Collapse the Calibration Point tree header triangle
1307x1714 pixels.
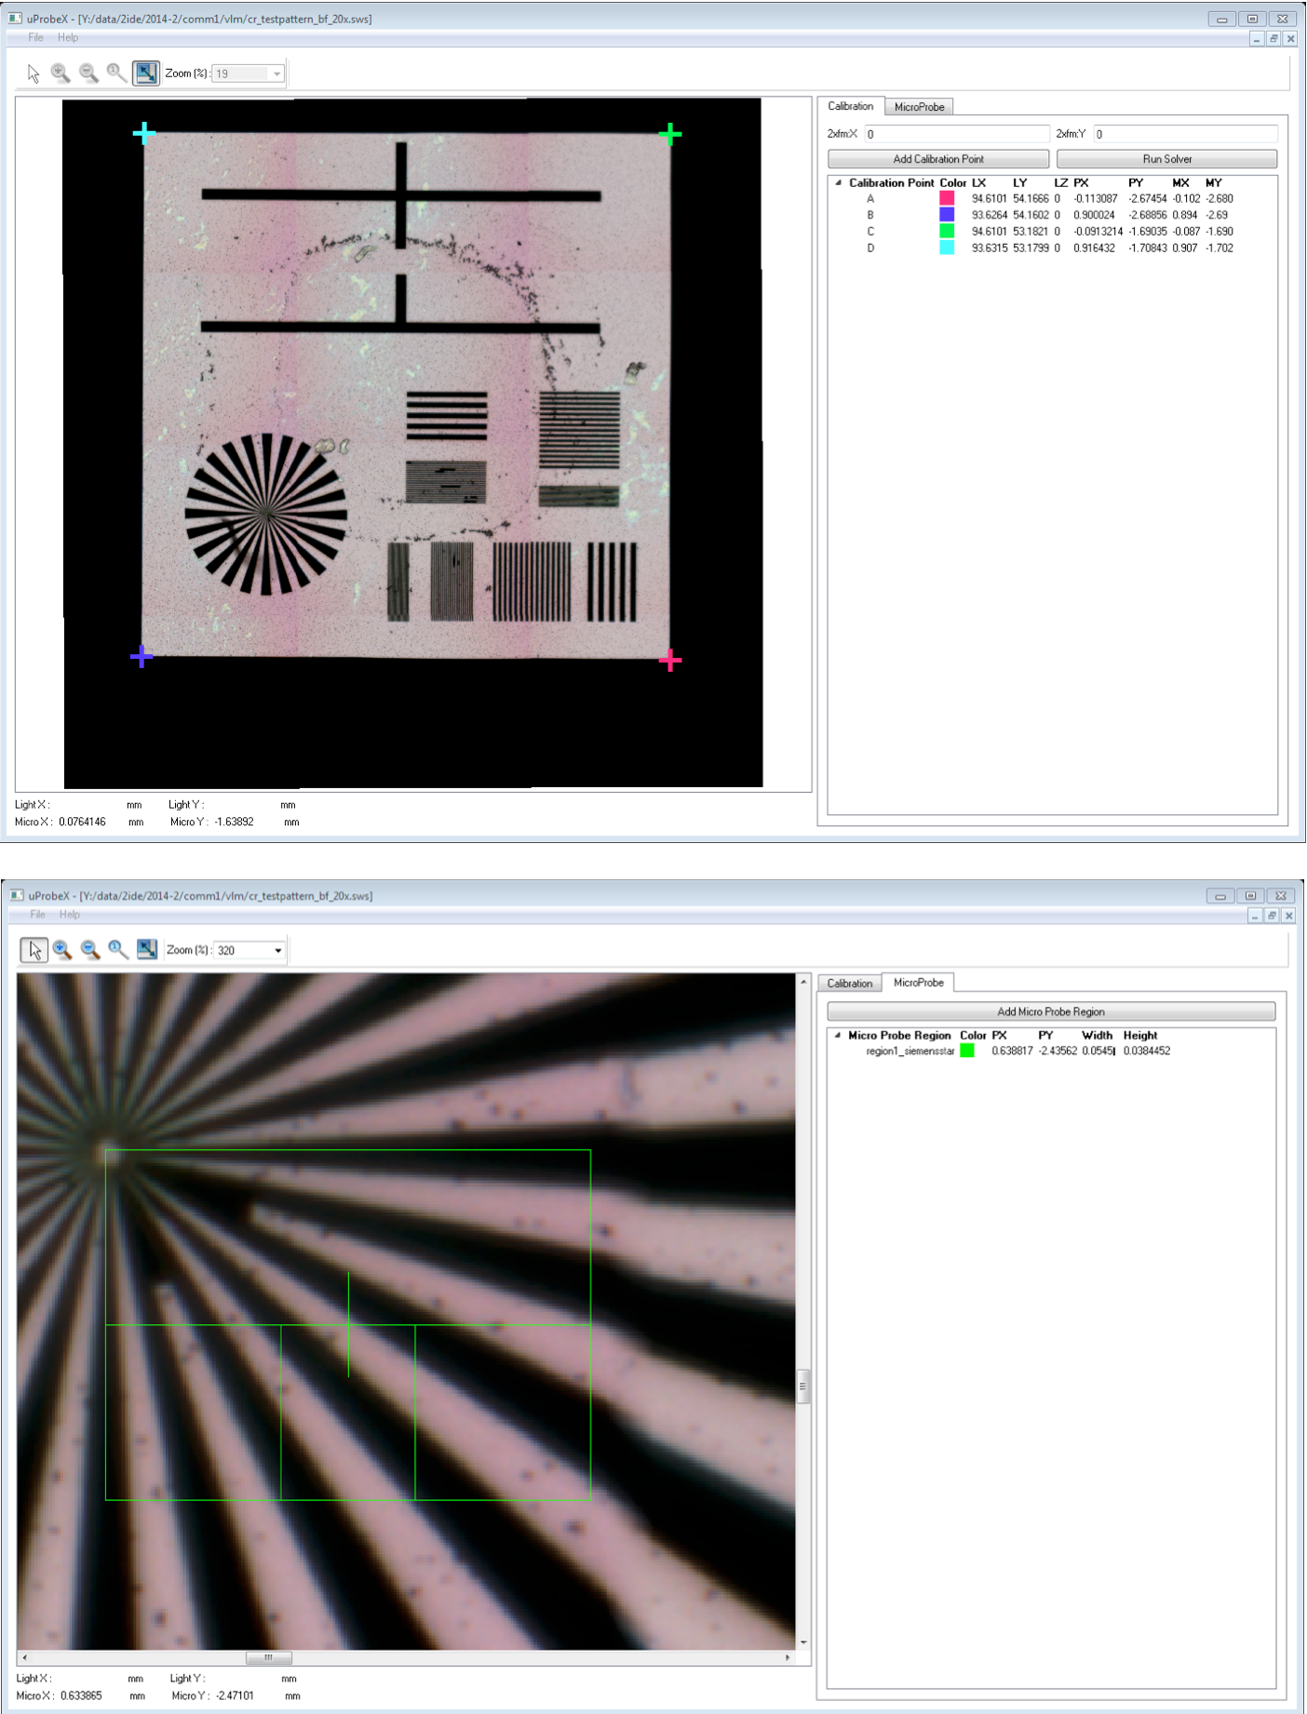click(839, 183)
